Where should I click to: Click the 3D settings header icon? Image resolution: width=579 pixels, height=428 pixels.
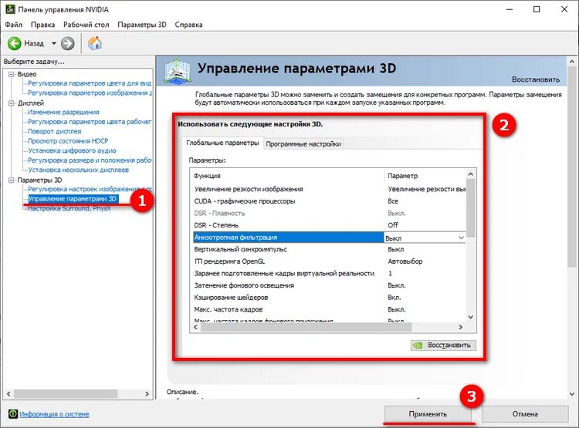point(178,71)
